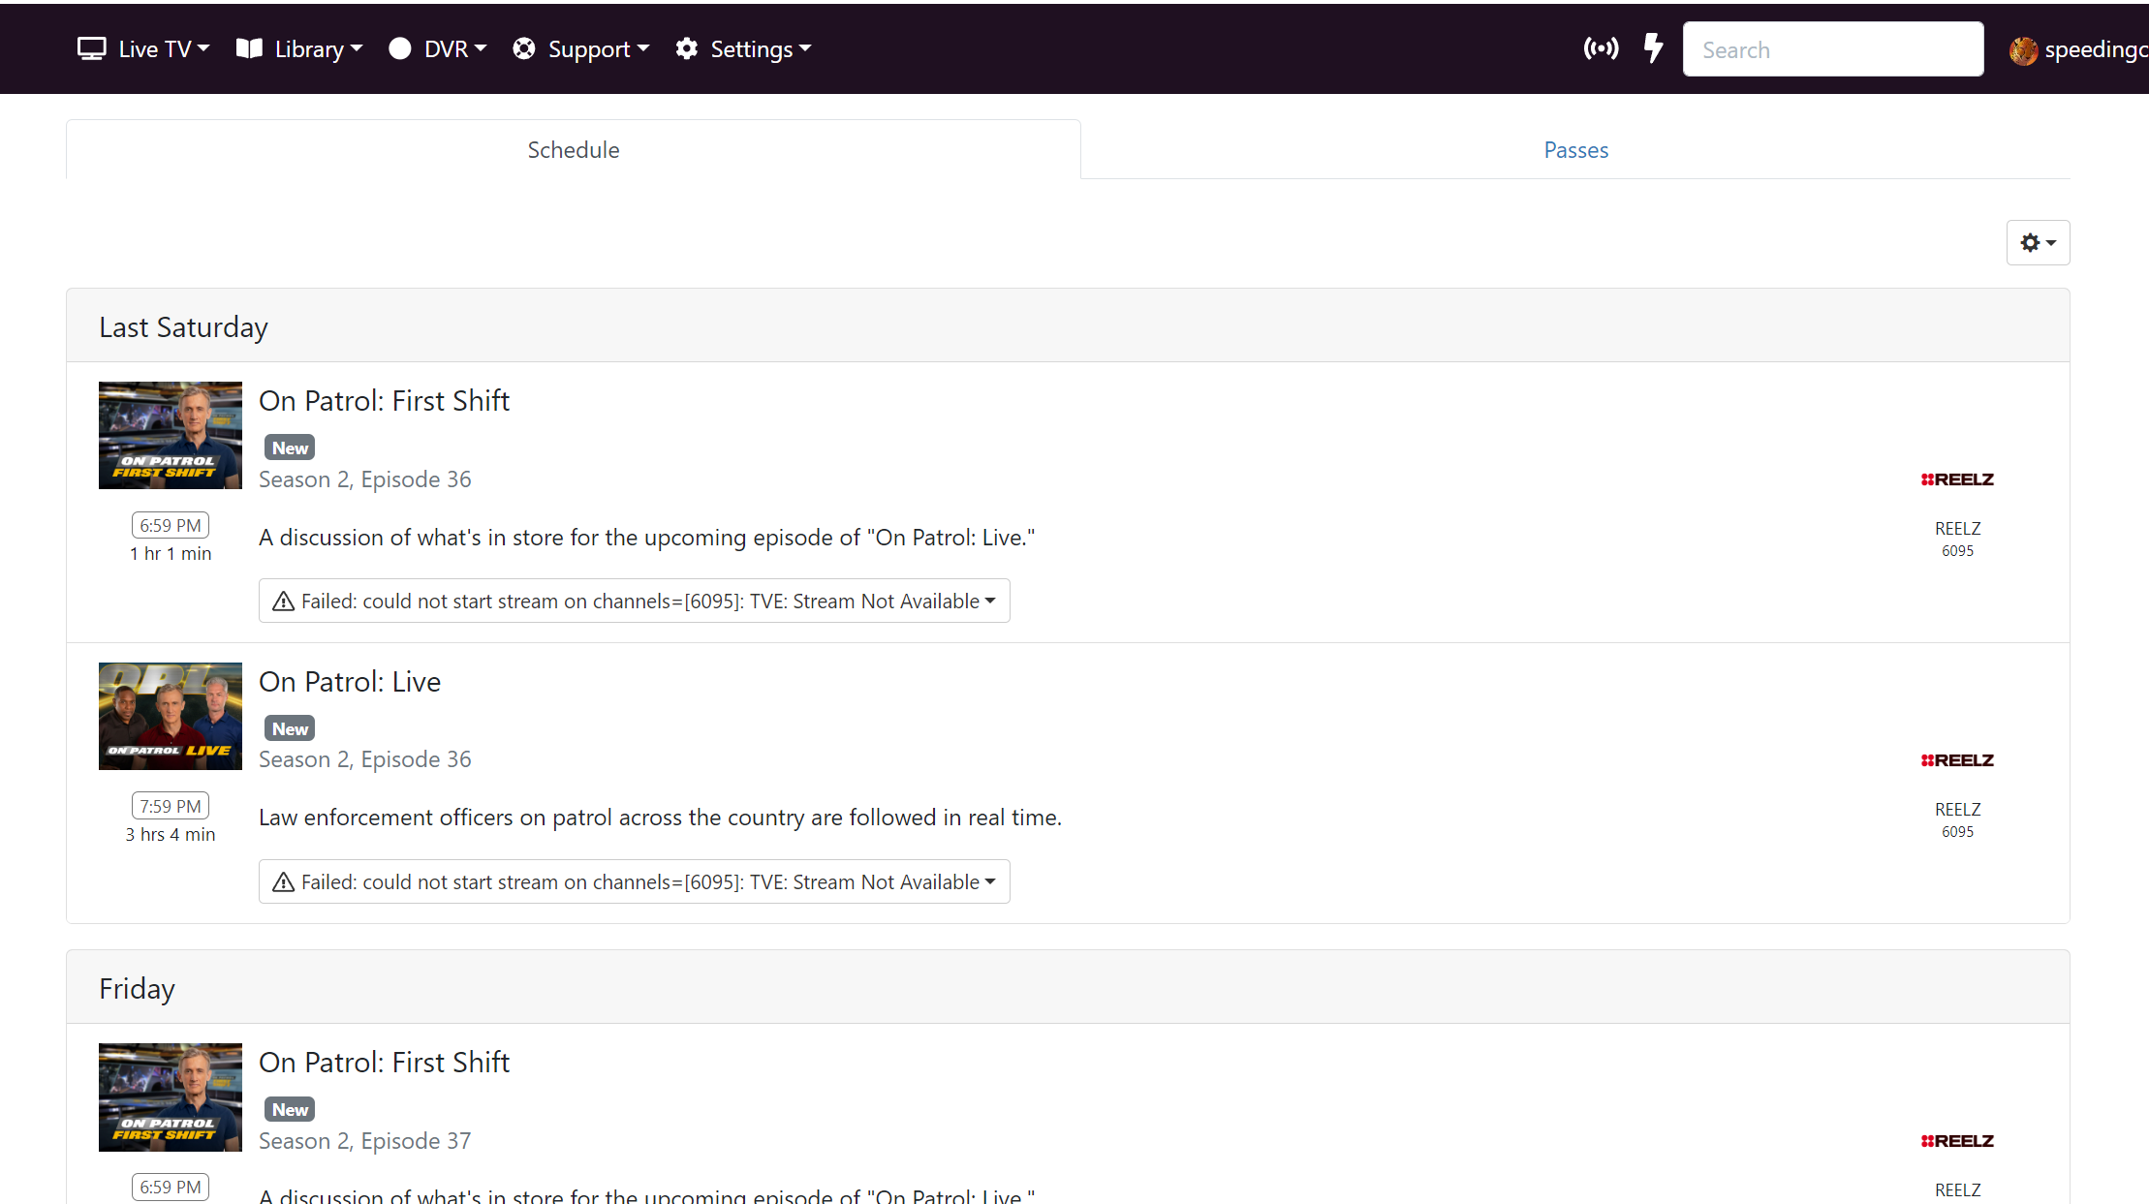2149x1204 pixels.
Task: Expand failed stream dropdown for First Shift
Action: (990, 602)
